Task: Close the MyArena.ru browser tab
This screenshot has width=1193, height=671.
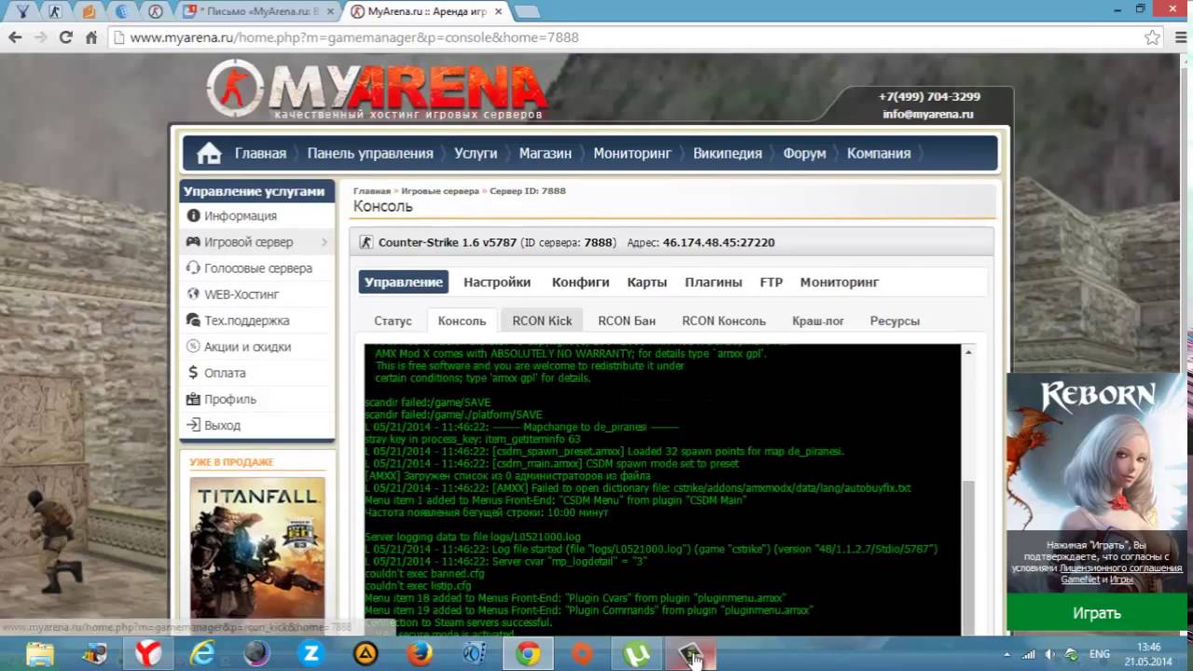Action: [499, 12]
